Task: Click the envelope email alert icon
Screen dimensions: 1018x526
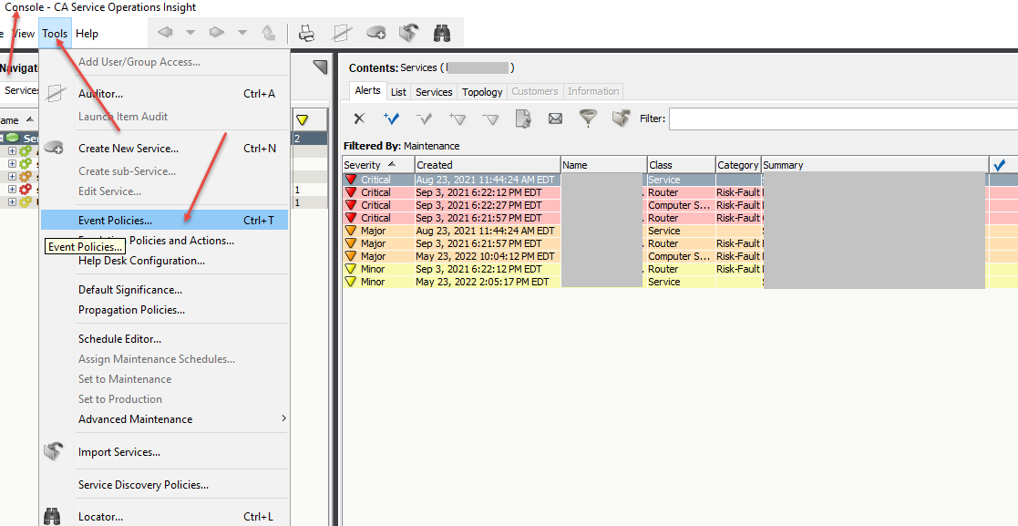Action: (554, 119)
